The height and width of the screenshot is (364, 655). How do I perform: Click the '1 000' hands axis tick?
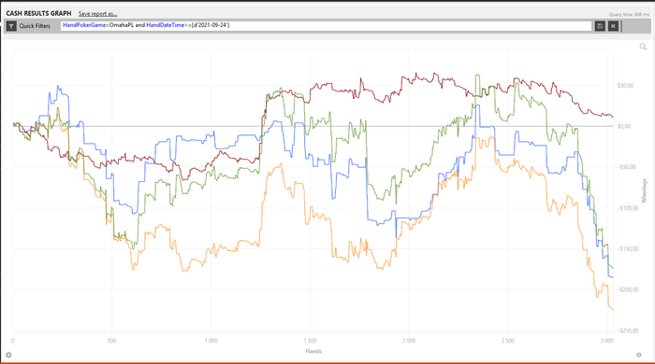pos(211,341)
